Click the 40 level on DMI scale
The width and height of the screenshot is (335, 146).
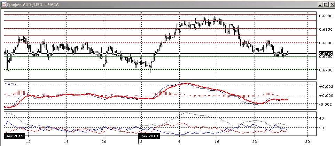(321, 118)
